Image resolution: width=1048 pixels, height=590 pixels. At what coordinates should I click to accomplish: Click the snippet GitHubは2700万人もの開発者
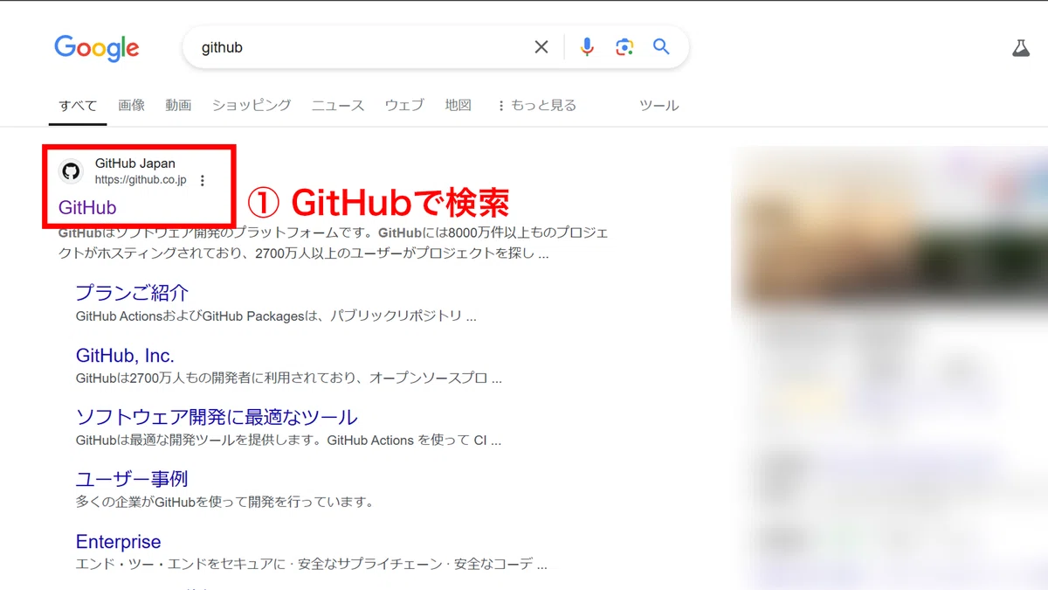pyautogui.click(x=289, y=378)
